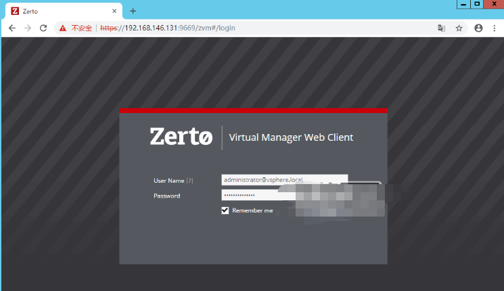Uncheck the Remember me checkbox
504x291 pixels.
pos(225,210)
